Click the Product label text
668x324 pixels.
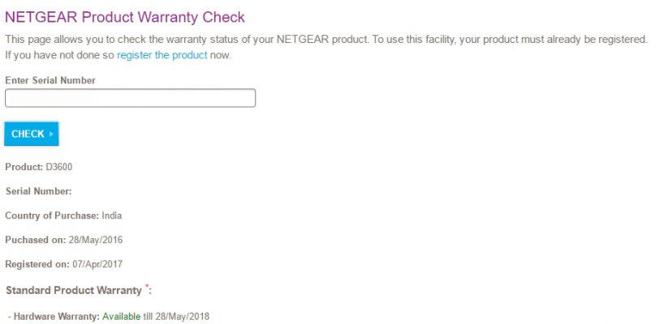[x=24, y=167]
